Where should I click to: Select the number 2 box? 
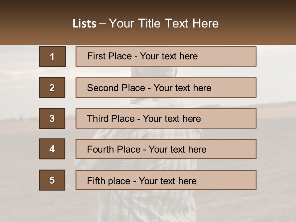pyautogui.click(x=52, y=88)
